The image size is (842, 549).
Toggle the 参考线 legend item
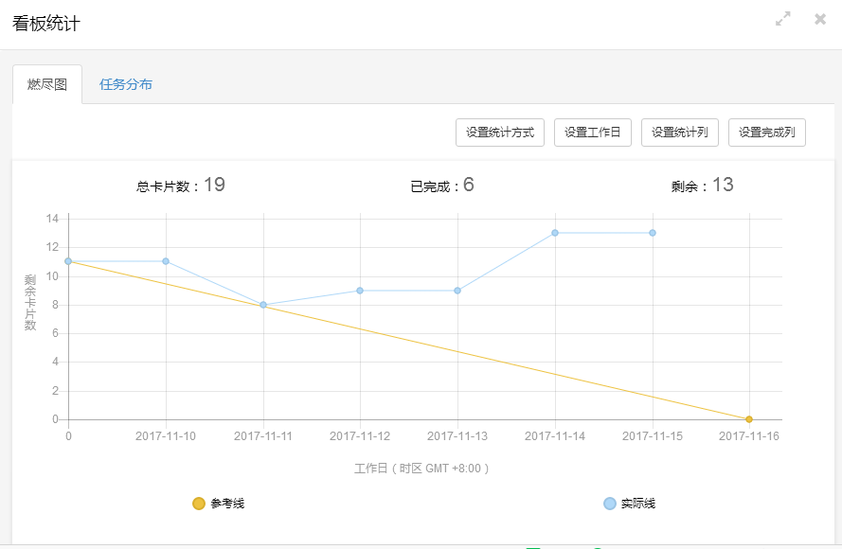tap(219, 504)
